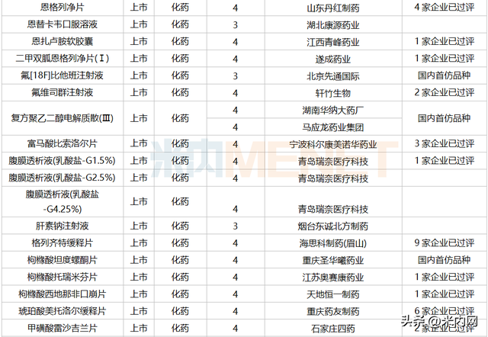This screenshot has height=337, width=488.
Task: Select the remark 9家企业已过评
Action: [x=444, y=243]
